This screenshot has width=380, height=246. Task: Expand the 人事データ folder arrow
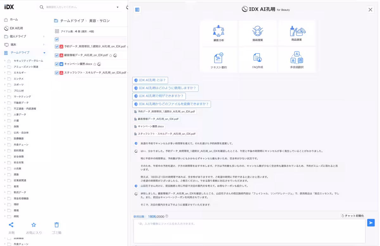point(5,114)
